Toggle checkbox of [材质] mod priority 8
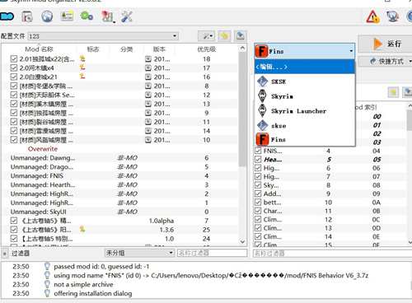Screen dimensions: 412x303 coord(14,86)
